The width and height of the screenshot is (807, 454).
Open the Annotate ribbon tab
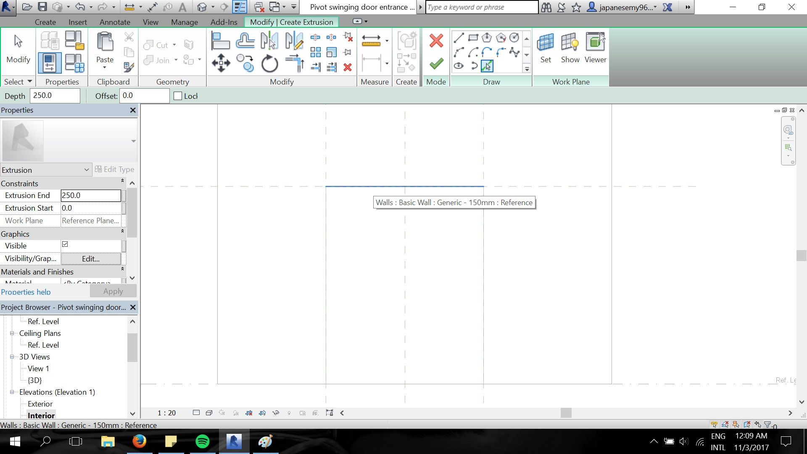pyautogui.click(x=115, y=22)
